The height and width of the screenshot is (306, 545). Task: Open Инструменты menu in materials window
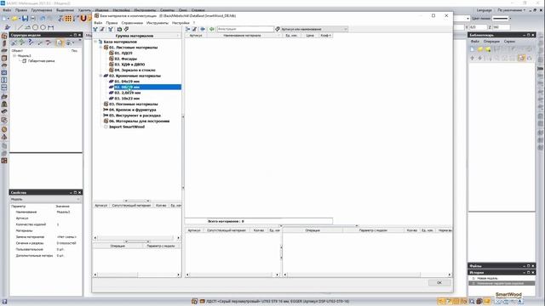coord(158,23)
